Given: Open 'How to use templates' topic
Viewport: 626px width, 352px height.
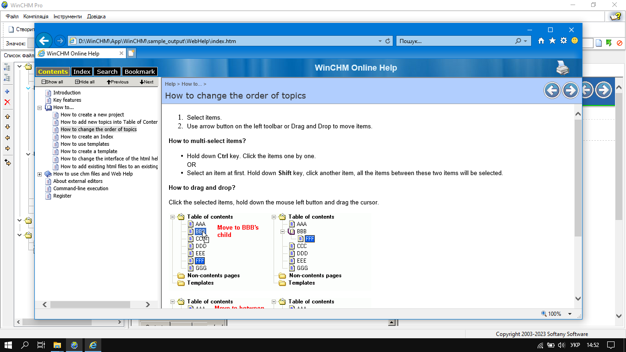Looking at the screenshot, I should (x=85, y=144).
